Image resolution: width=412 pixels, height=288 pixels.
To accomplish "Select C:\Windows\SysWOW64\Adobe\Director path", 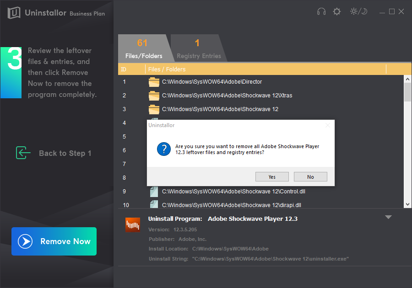I will point(212,82).
